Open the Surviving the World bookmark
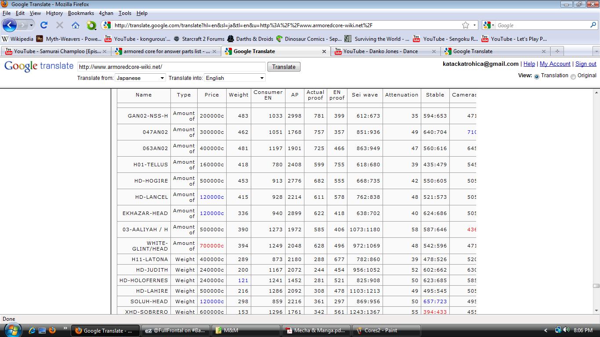This screenshot has width=600, height=337. pos(377,39)
